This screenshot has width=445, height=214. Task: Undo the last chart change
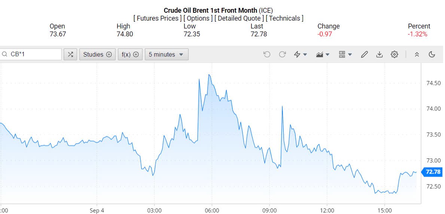pos(267,54)
